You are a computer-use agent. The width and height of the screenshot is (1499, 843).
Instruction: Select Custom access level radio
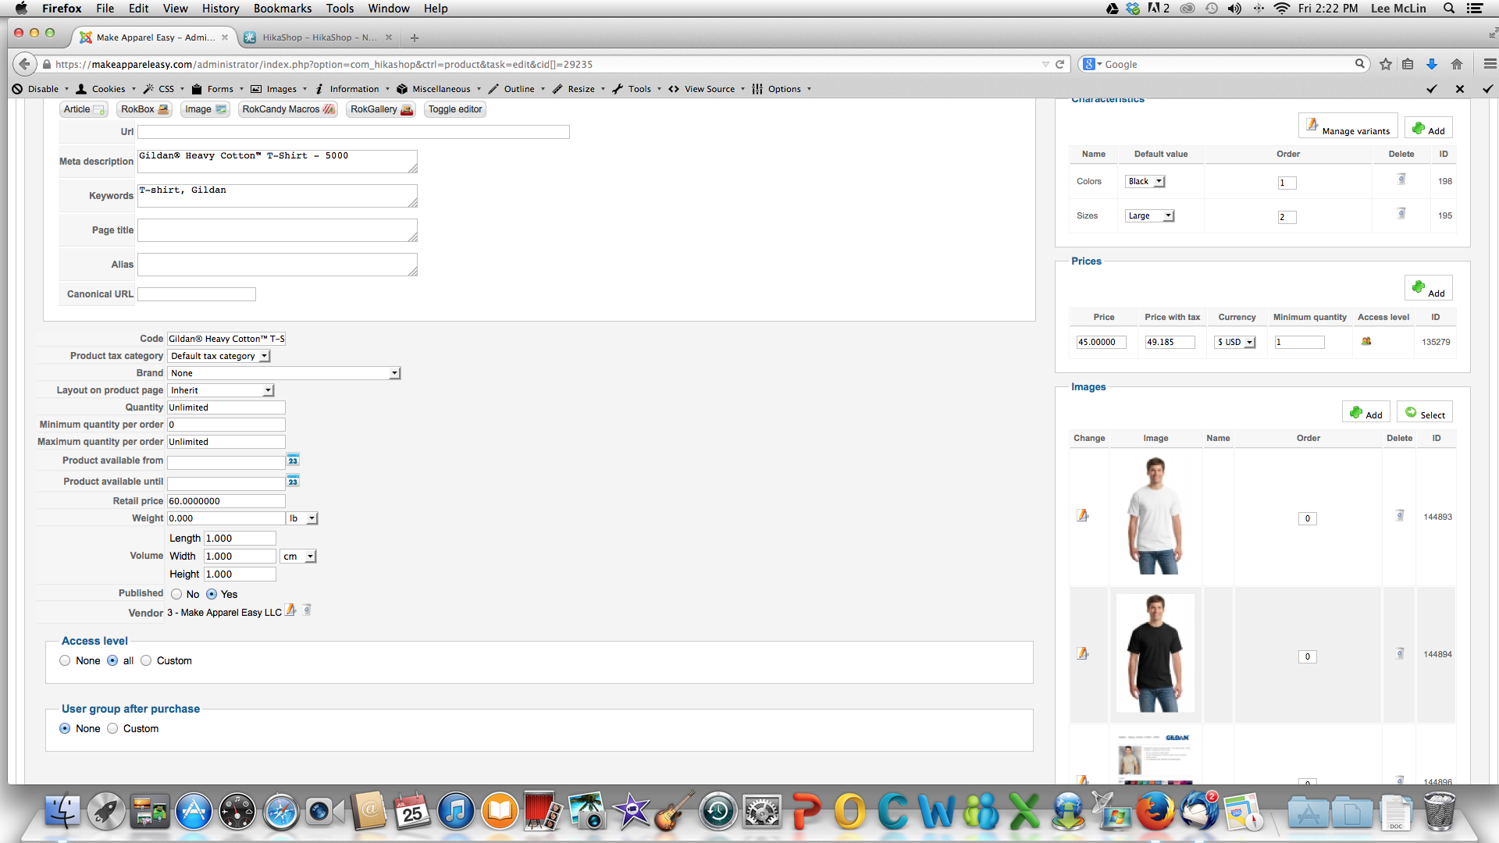[146, 660]
